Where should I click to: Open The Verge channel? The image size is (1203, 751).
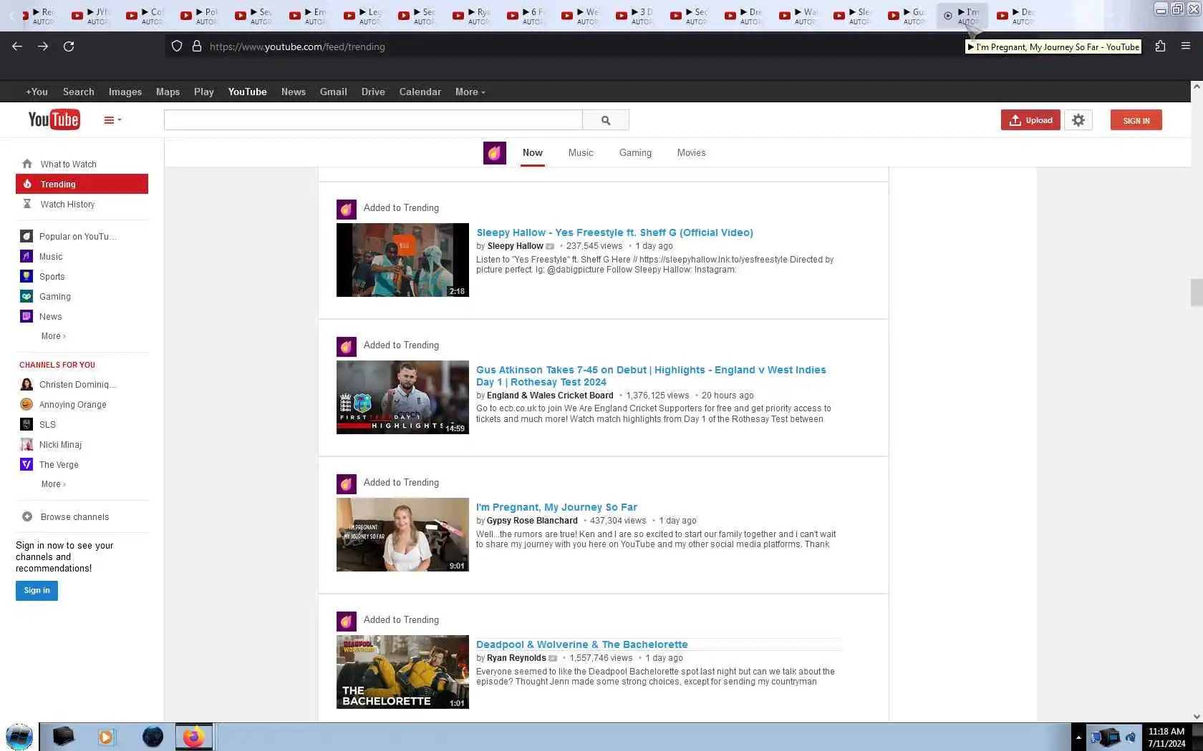tap(59, 465)
